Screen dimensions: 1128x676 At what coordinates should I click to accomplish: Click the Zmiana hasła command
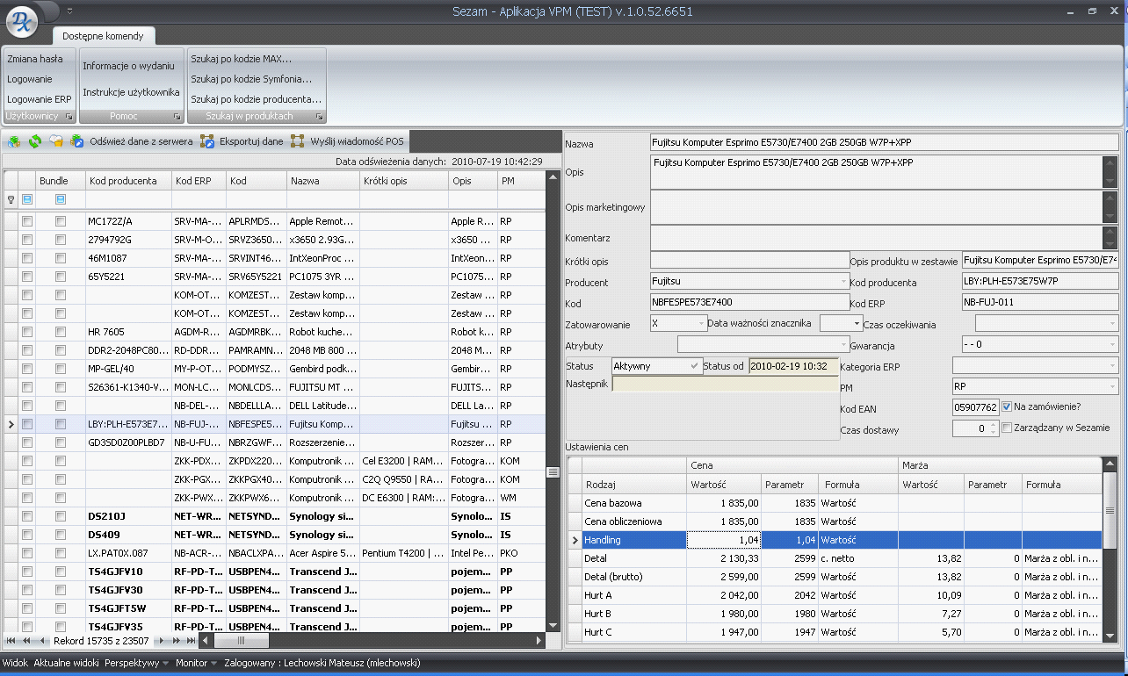pos(35,59)
